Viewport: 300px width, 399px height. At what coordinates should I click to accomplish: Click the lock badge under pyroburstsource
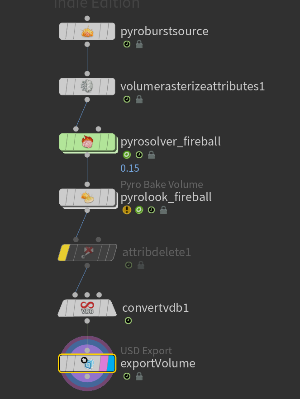click(139, 44)
